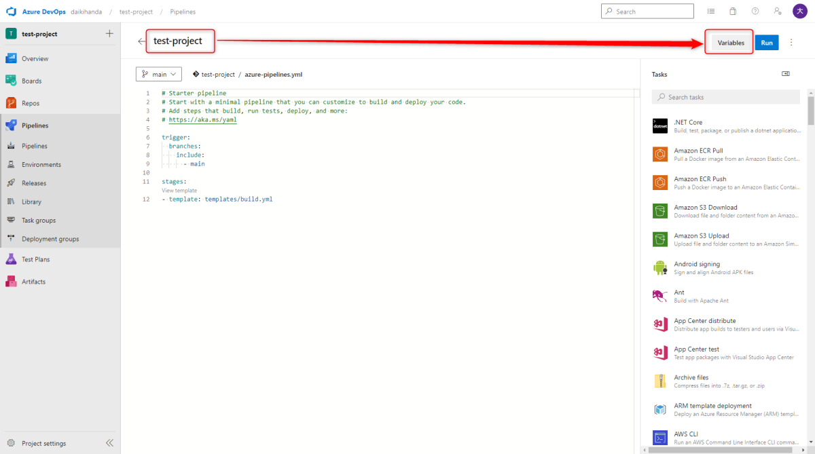Open Overview in the sidebar
815x454 pixels.
point(60,58)
